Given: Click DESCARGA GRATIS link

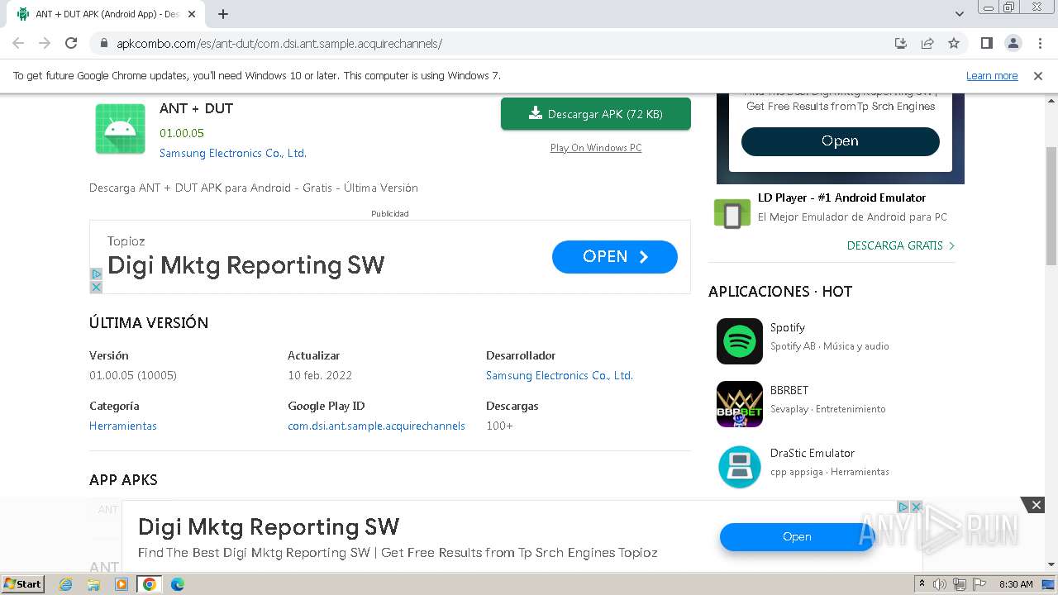Looking at the screenshot, I should [x=901, y=245].
